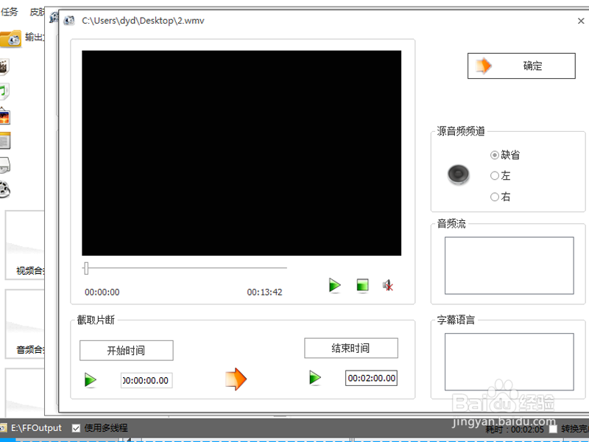Image resolution: width=589 pixels, height=442 pixels.
Task: Click the 视频合并 tile in main window
Action: pyautogui.click(x=25, y=245)
